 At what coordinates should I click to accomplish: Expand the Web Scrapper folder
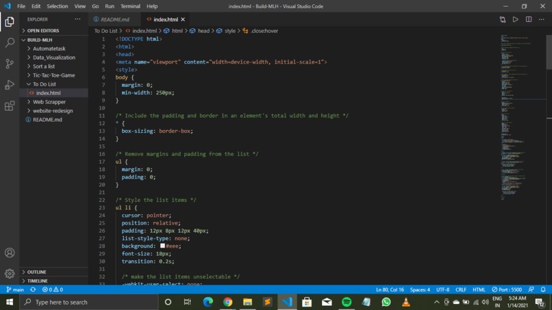tap(49, 102)
